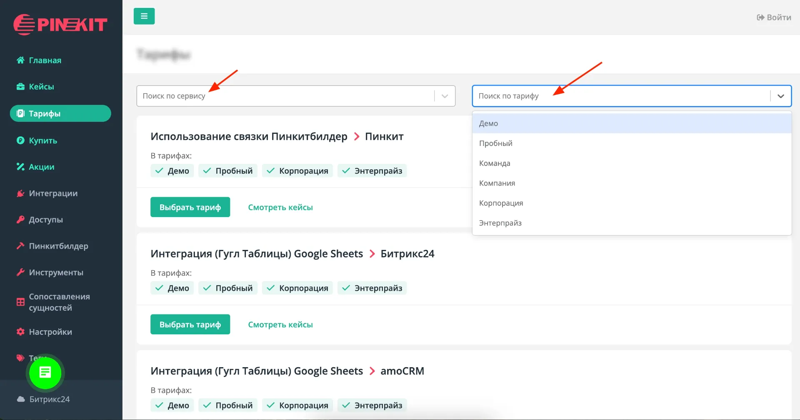Click the percent icon next to Акции
The height and width of the screenshot is (420, 800).
click(x=20, y=167)
